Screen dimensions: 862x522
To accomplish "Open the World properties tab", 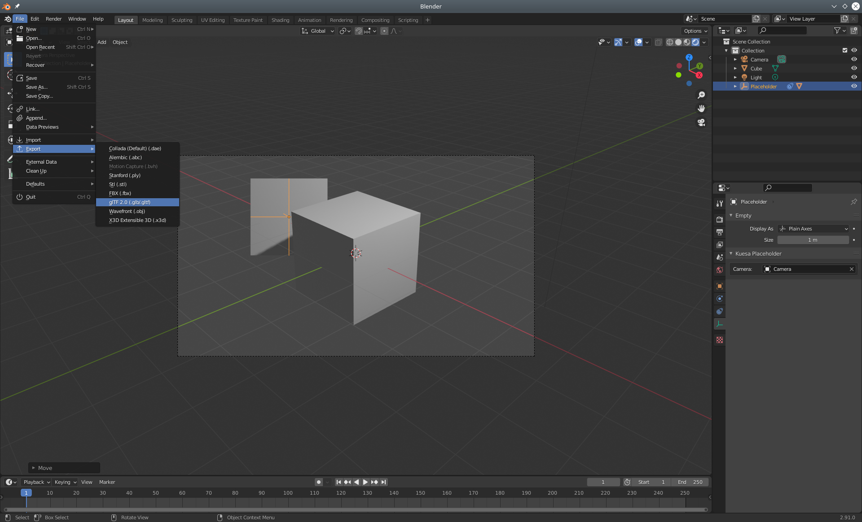I will (x=720, y=270).
